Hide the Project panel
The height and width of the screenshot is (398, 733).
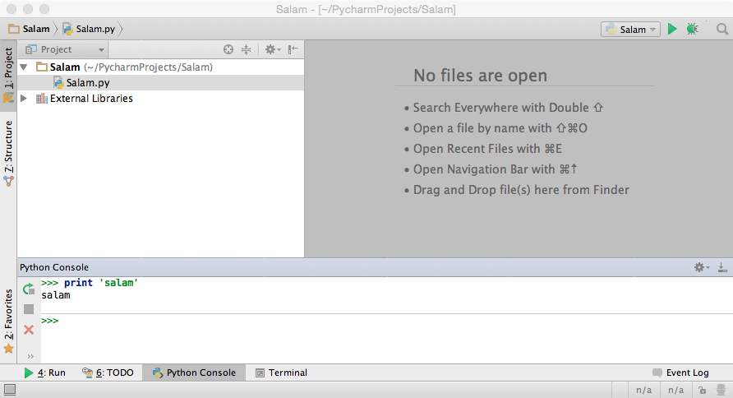click(x=293, y=49)
